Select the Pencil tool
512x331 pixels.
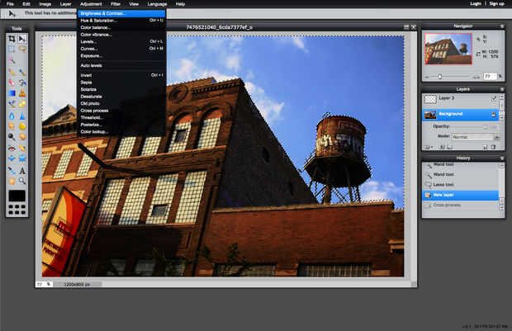coord(12,72)
